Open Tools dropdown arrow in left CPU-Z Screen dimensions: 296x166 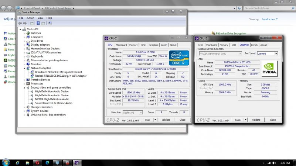tap(155, 120)
